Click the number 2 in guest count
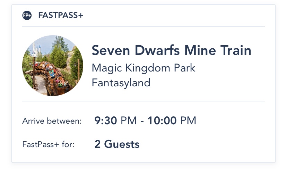This screenshot has height=172, width=287. pyautogui.click(x=97, y=144)
